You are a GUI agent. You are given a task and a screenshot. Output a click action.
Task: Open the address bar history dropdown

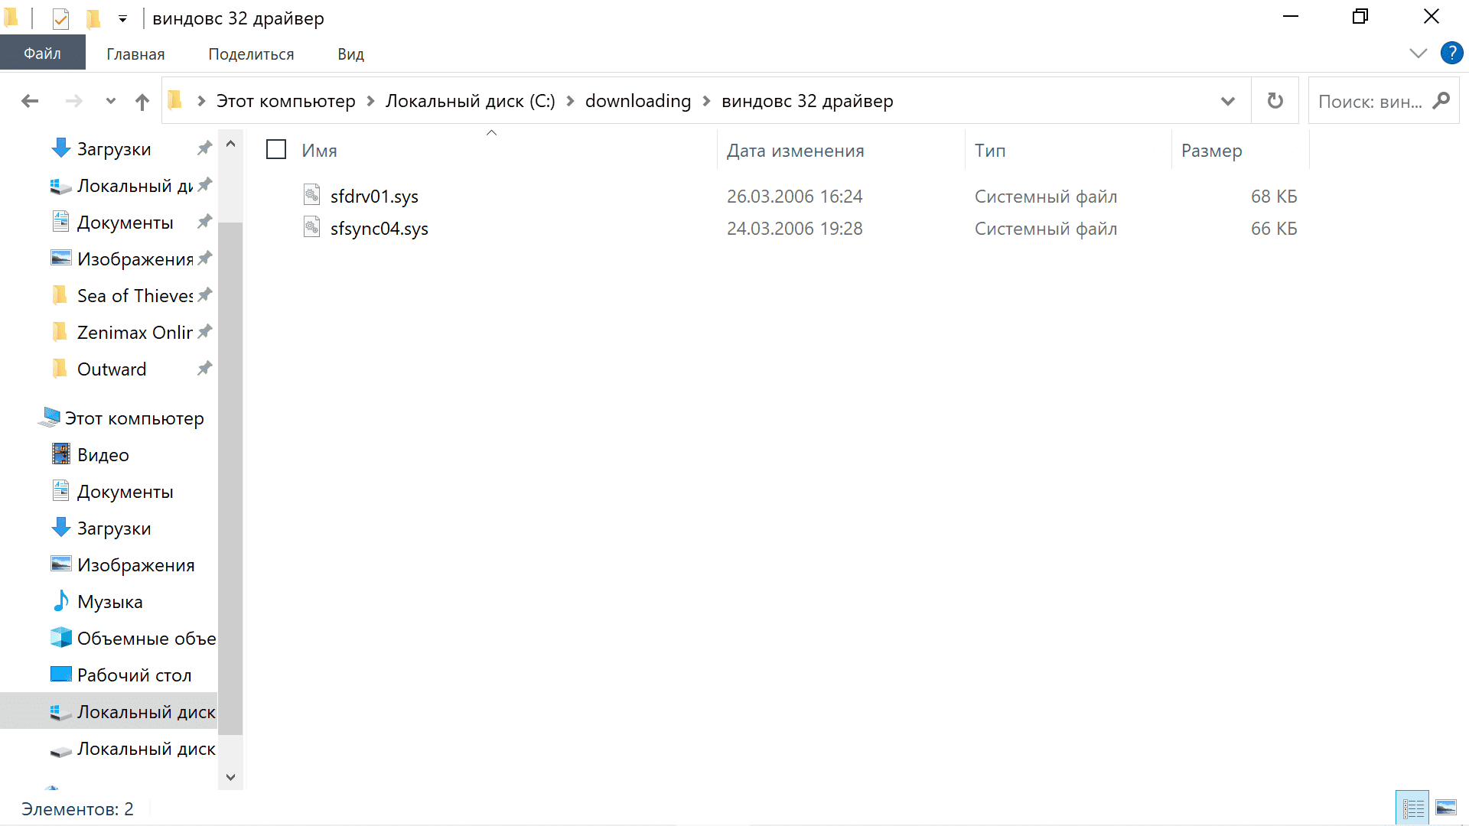pyautogui.click(x=1227, y=101)
